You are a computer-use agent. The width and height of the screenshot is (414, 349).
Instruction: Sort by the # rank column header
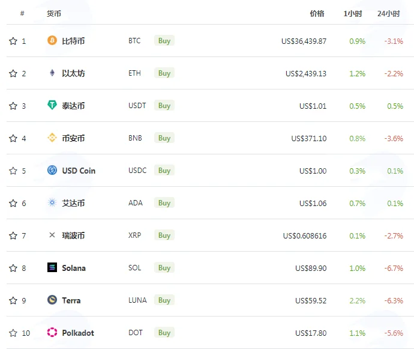pyautogui.click(x=22, y=13)
